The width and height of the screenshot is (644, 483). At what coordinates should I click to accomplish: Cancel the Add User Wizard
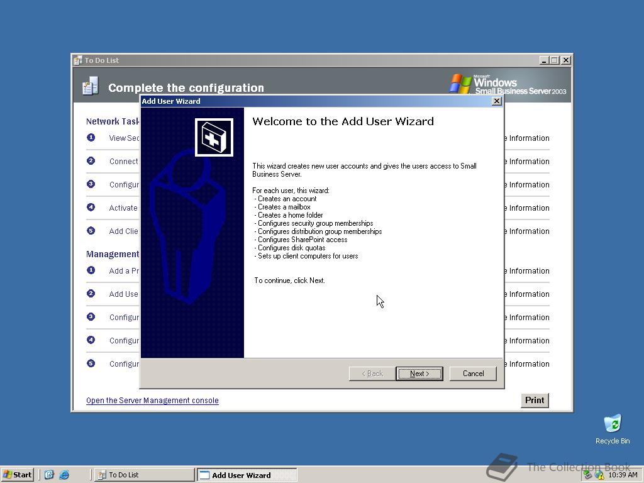473,374
